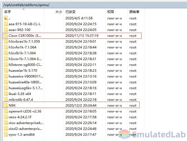Select the h3cvbras1k-7.1.059 folder icon
The width and height of the screenshot is (187, 141).
6,42
